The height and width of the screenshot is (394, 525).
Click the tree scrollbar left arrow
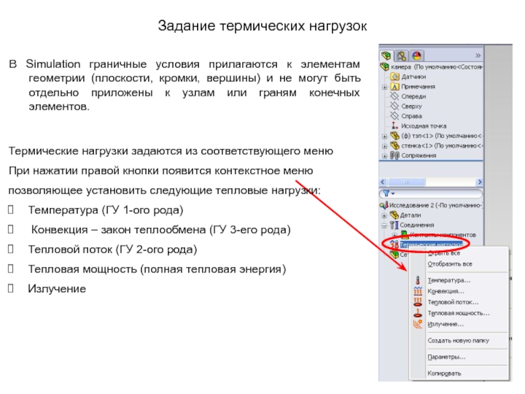[x=383, y=182]
